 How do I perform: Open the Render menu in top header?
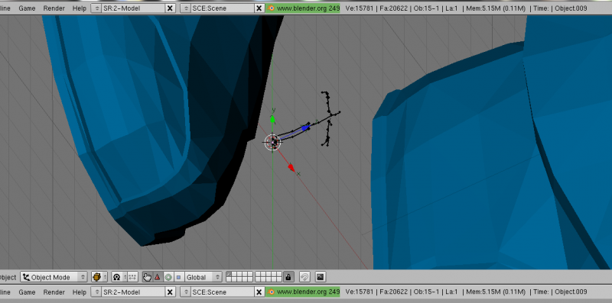[54, 8]
